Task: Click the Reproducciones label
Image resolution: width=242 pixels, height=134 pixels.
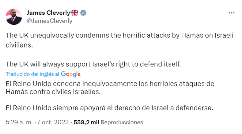Action: click(x=122, y=122)
